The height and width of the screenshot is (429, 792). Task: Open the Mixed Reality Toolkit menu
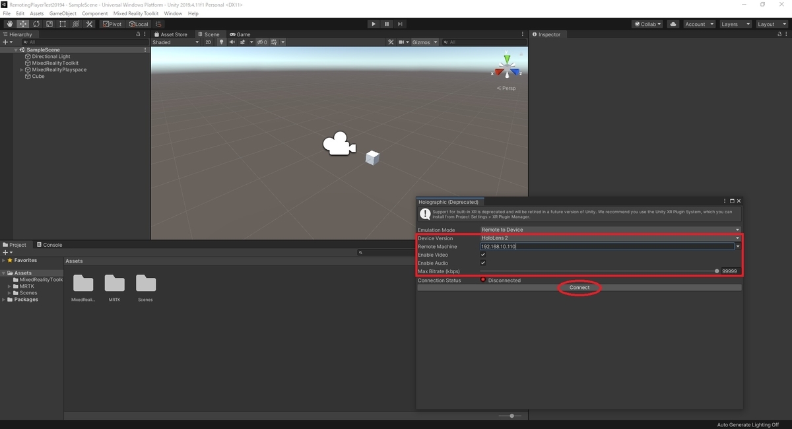point(136,13)
